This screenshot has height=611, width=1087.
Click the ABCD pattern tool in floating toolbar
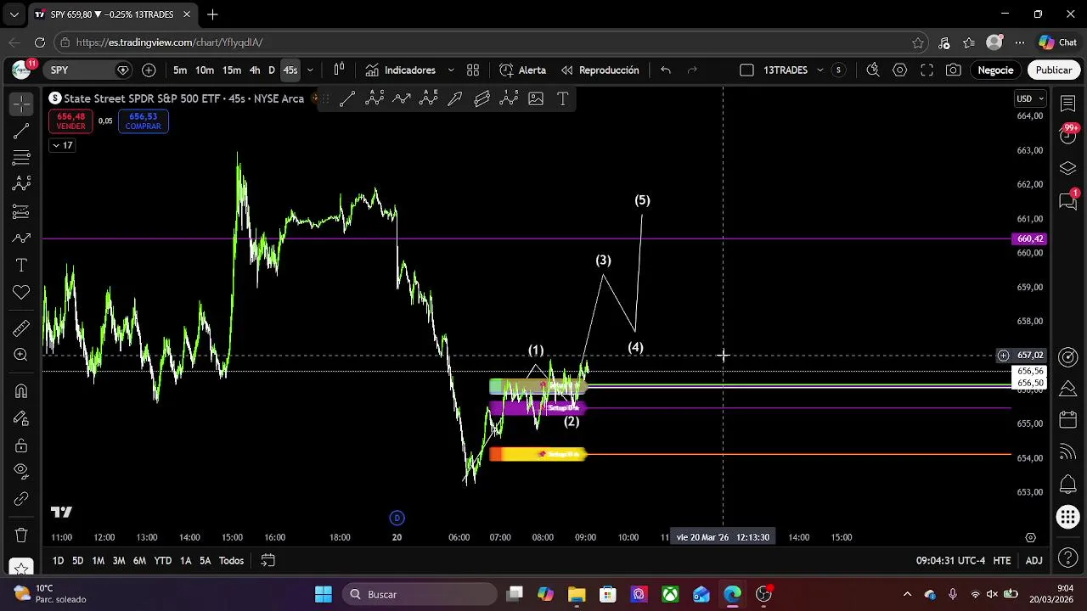click(375, 98)
